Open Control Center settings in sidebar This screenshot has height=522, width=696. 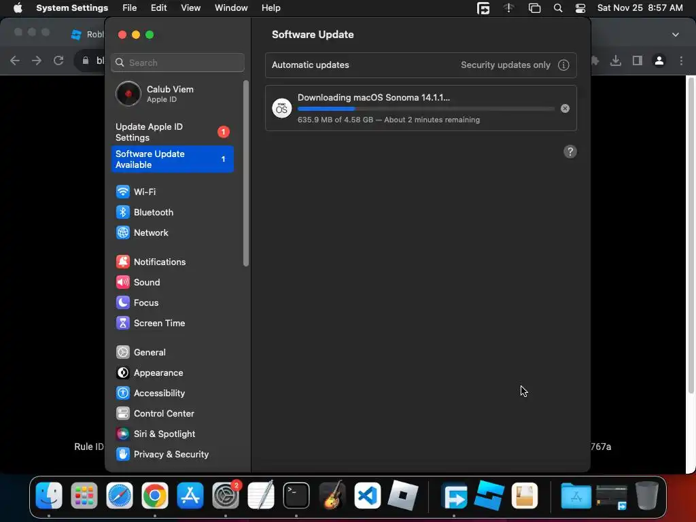point(172,414)
